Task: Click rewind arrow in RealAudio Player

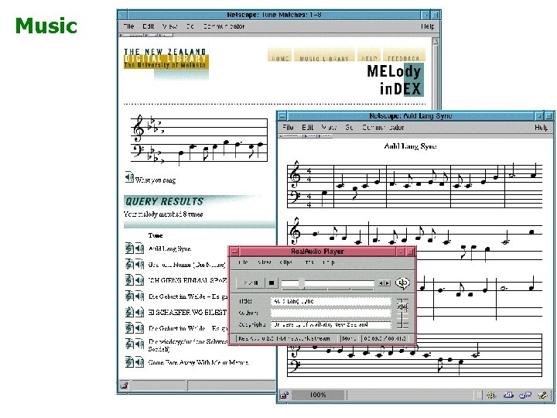Action: [x=381, y=283]
